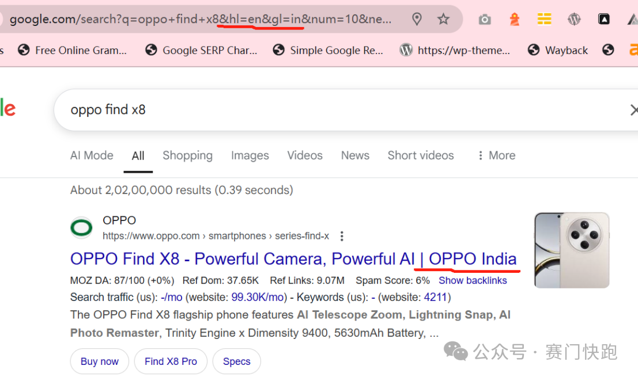The width and height of the screenshot is (638, 377).
Task: Switch to the Shopping tab
Action: click(x=187, y=155)
